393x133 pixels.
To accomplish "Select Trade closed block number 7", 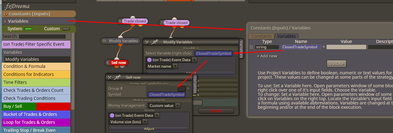I will [x=176, y=23].
